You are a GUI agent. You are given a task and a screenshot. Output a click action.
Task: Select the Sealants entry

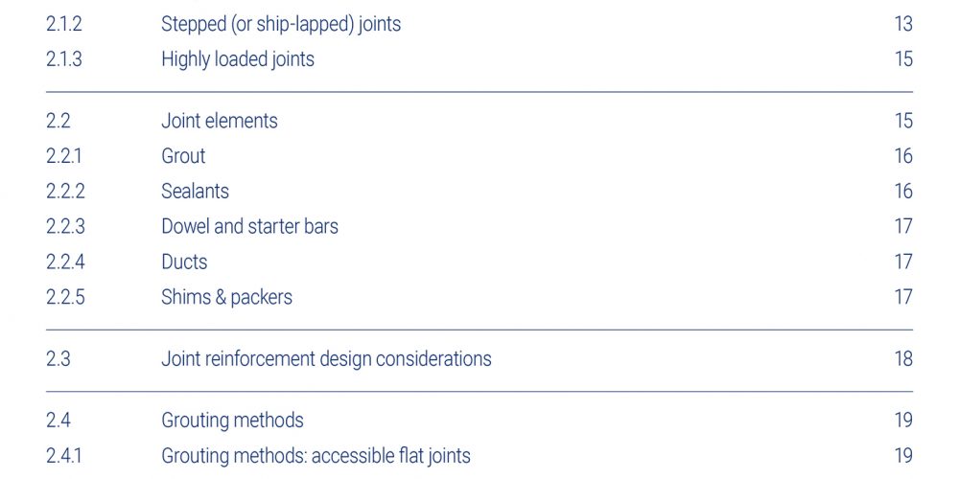[195, 192]
